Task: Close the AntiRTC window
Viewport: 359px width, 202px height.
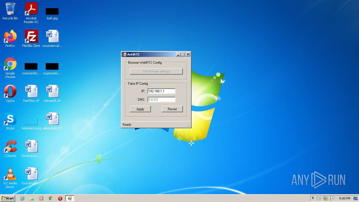Action: pyautogui.click(x=188, y=54)
